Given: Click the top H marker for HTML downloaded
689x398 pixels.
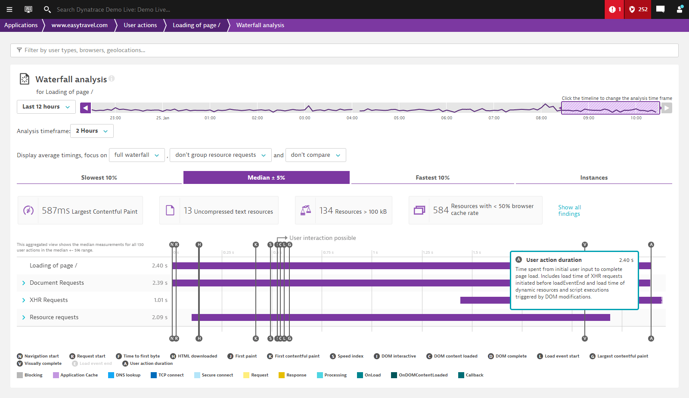Looking at the screenshot, I should click(199, 245).
